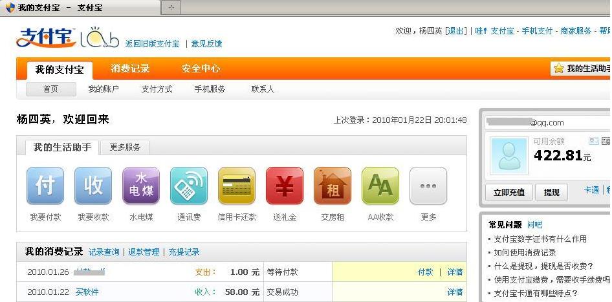Open FAQ 支付宝数字证书有什么作用
The height and width of the screenshot is (302, 612).
pyautogui.click(x=540, y=239)
